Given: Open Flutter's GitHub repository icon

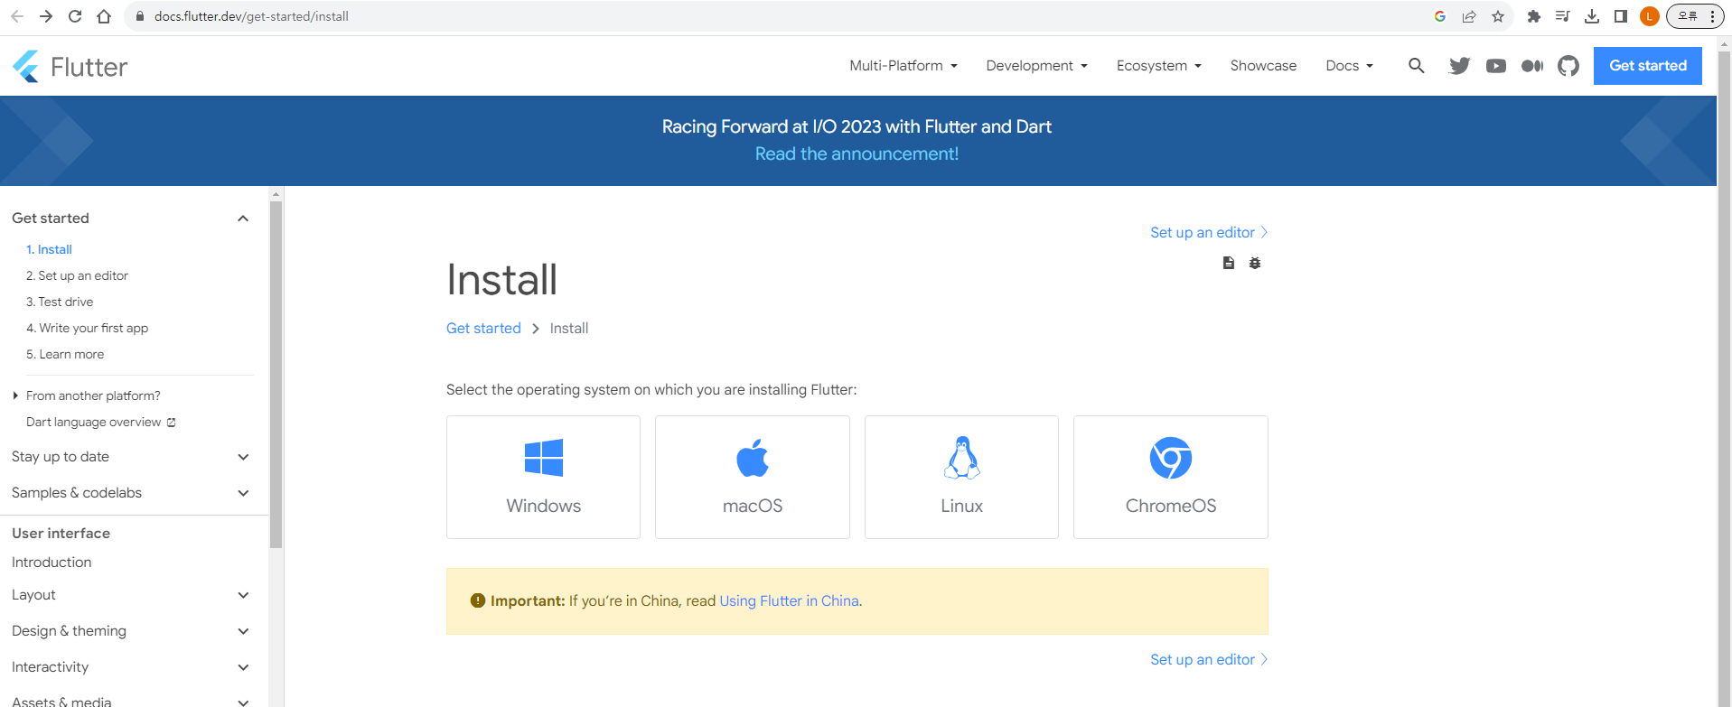Looking at the screenshot, I should 1568,66.
